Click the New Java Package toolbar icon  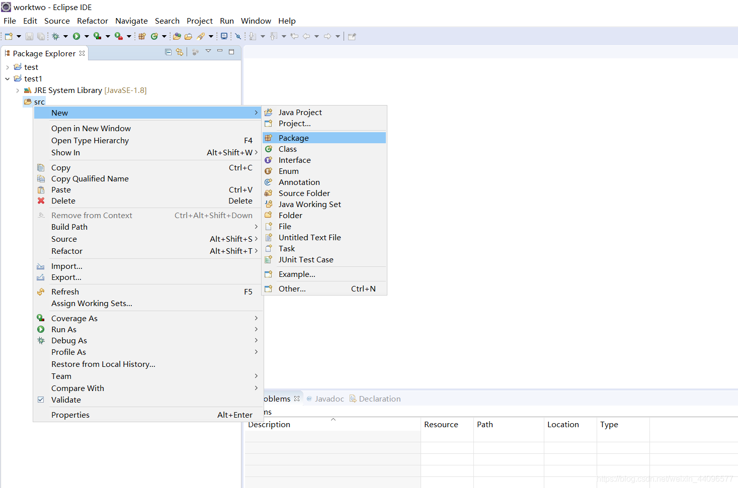tap(142, 36)
